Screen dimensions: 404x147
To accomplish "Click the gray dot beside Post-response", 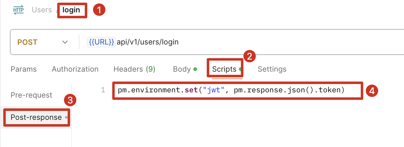I will (66, 118).
